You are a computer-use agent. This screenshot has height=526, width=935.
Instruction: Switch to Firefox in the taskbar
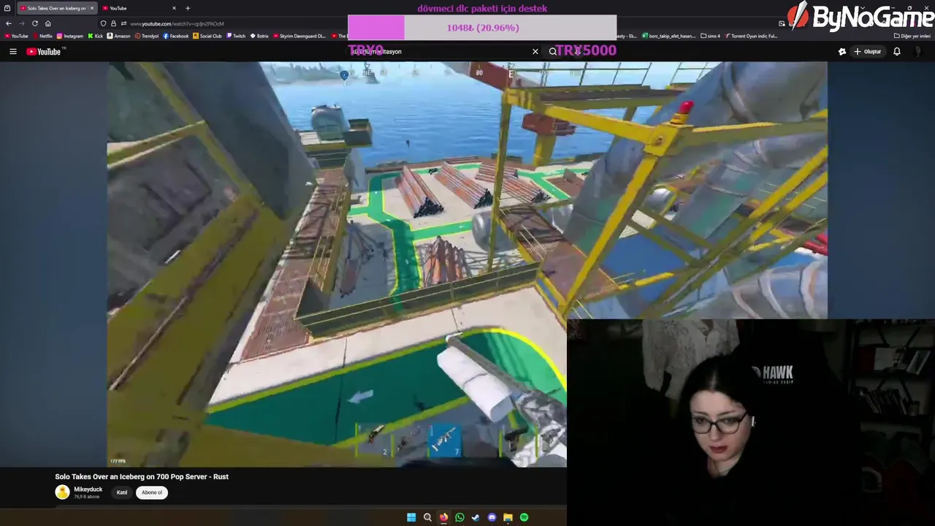pyautogui.click(x=443, y=517)
